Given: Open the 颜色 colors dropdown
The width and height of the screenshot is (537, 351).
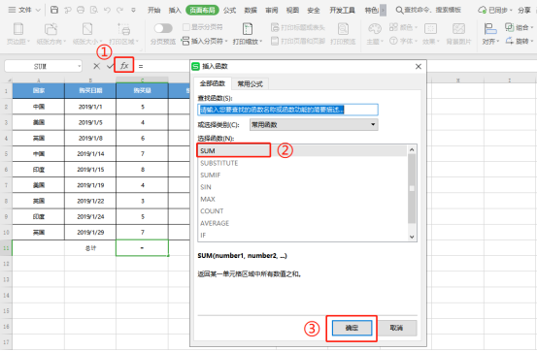Looking at the screenshot, I should (x=417, y=27).
